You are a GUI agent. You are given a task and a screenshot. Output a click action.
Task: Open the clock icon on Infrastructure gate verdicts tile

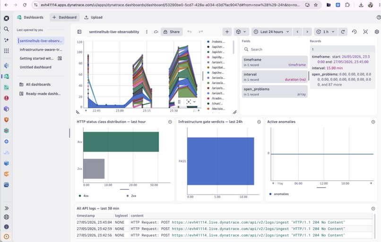click(x=259, y=122)
